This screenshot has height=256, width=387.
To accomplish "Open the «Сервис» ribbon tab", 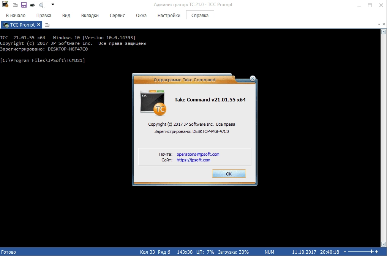I will click(117, 15).
